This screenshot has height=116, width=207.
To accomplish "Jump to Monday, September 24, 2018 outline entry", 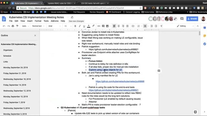I will click(x=16, y=67).
